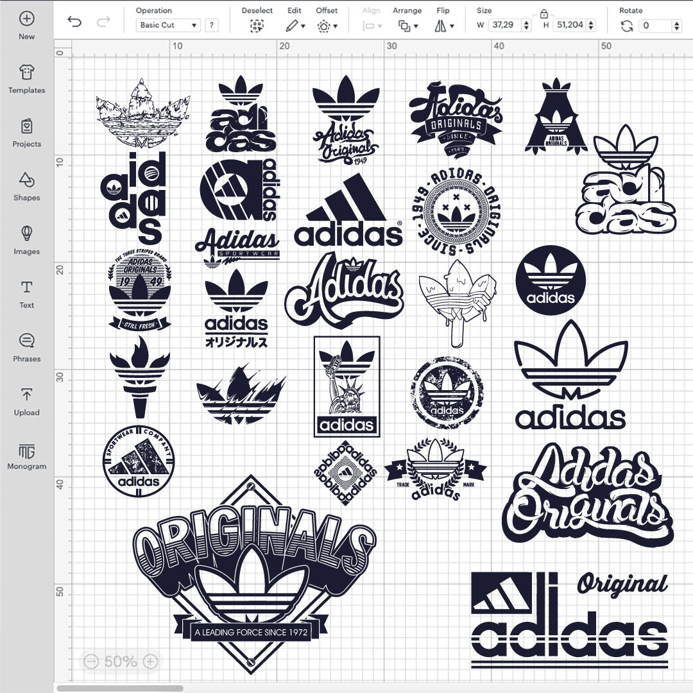Viewport: 693px width, 693px height.
Task: Select the circular Adidas Originals since 1949 stamp
Action: (457, 212)
